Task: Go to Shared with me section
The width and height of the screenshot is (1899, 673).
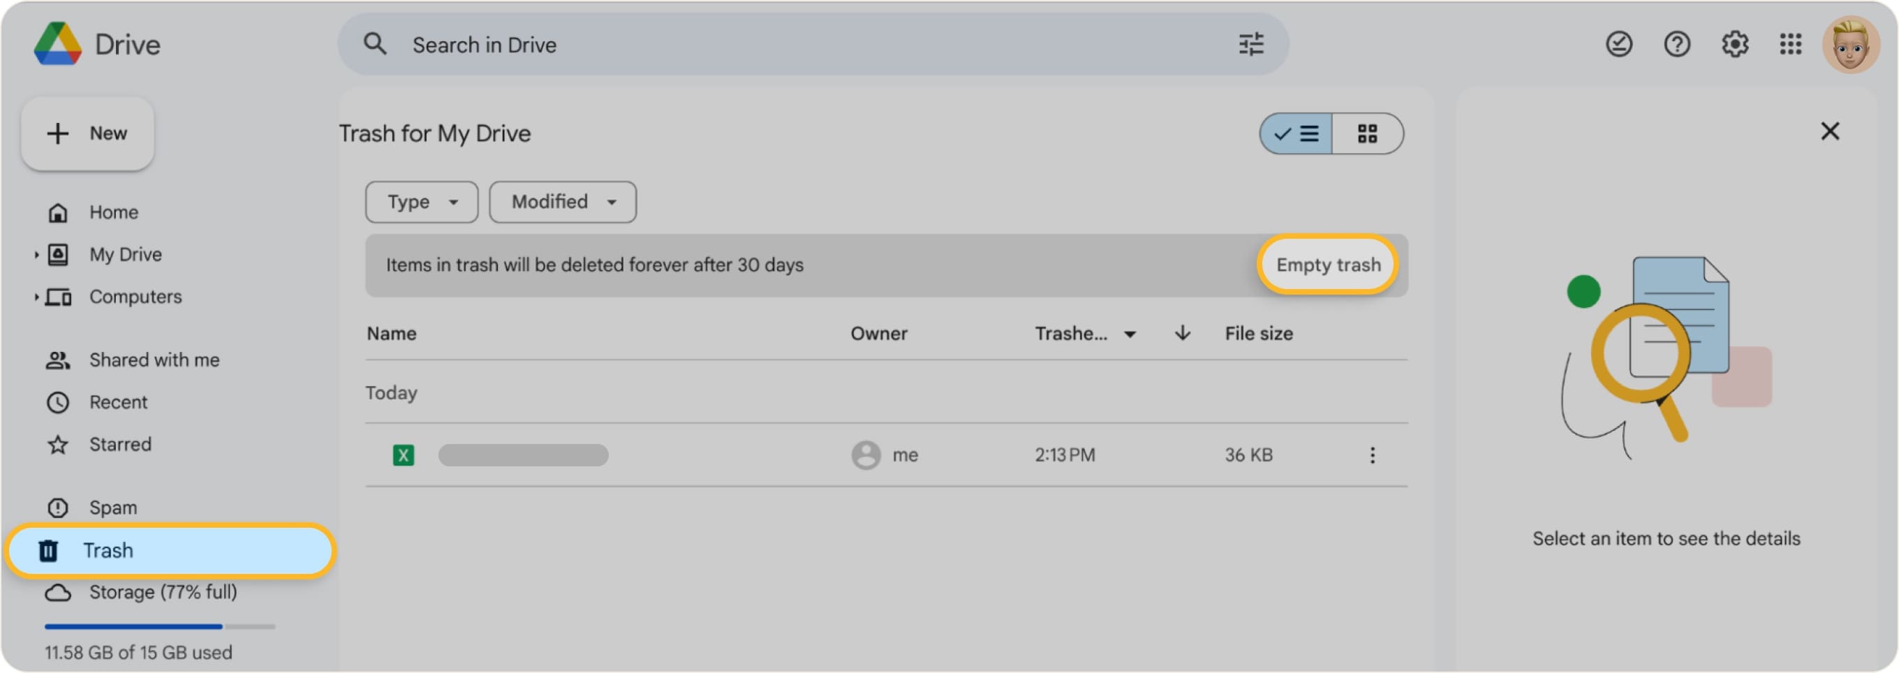Action: [154, 360]
